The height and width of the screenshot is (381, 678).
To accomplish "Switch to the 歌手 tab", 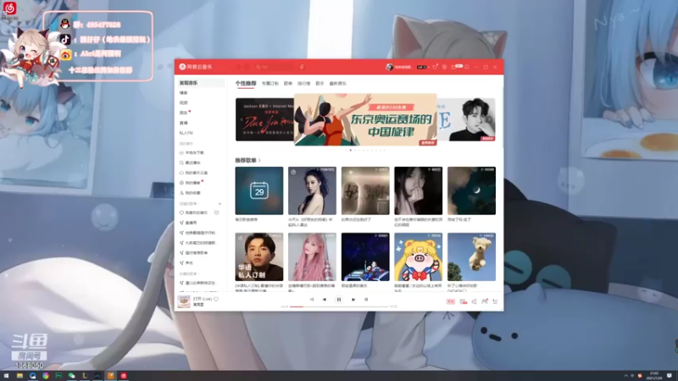I will [x=320, y=83].
